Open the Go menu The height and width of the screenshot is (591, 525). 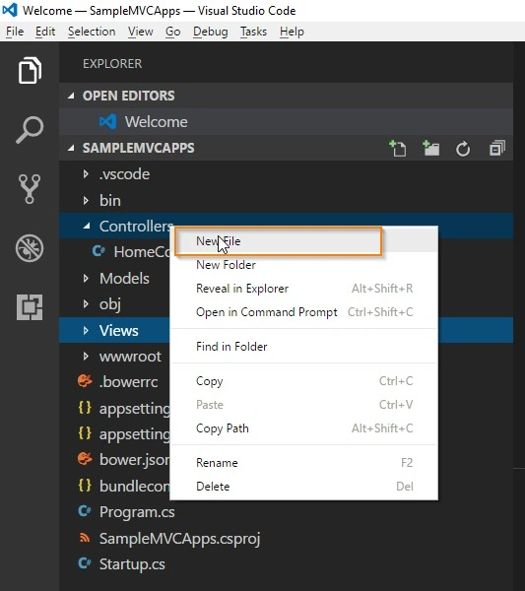(173, 32)
